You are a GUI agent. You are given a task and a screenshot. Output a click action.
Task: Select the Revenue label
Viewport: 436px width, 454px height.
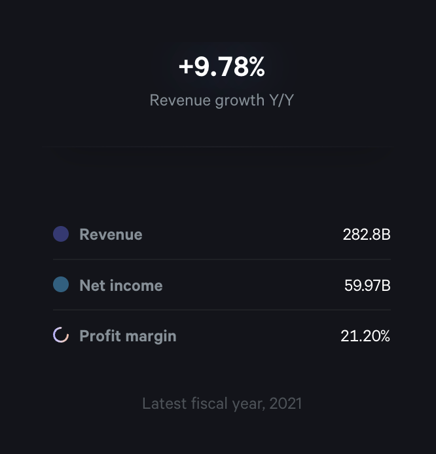click(x=111, y=235)
